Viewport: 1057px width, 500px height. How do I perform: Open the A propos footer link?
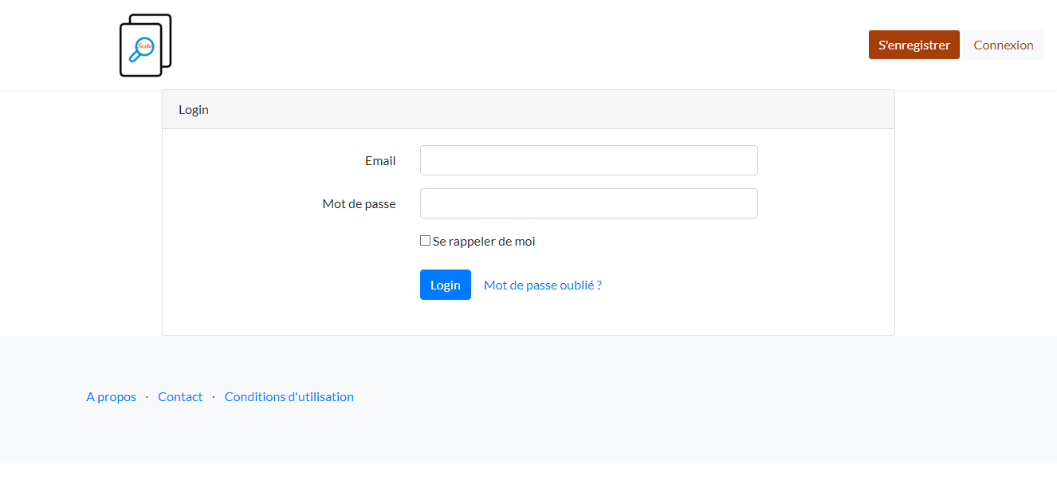coord(111,396)
